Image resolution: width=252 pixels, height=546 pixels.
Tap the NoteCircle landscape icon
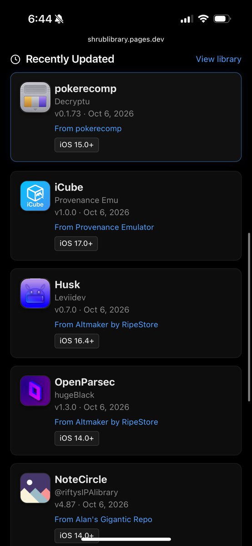click(x=35, y=488)
